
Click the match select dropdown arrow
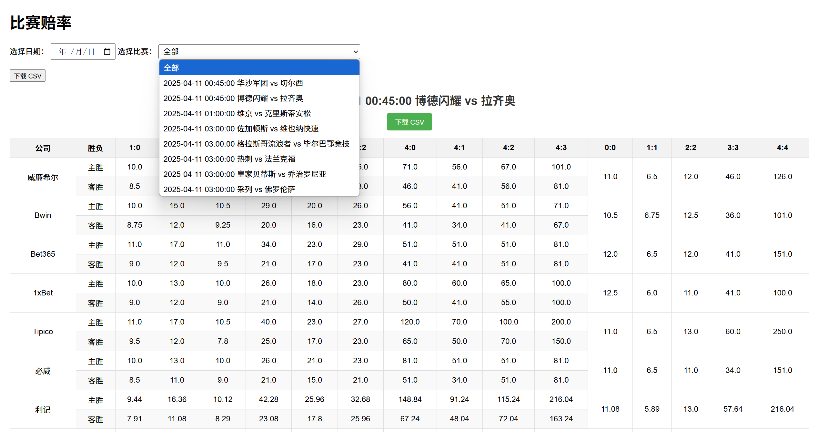tap(355, 52)
